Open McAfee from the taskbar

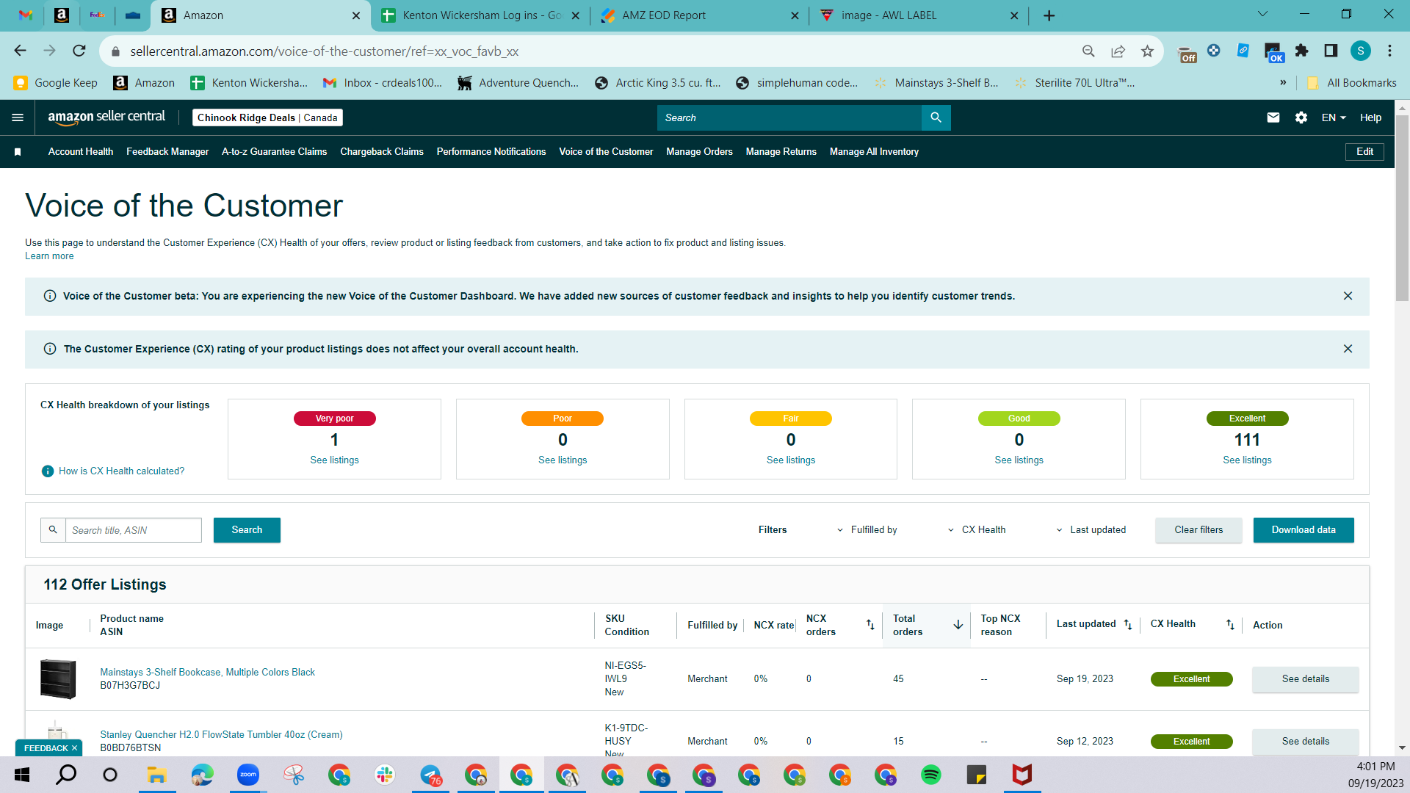[1022, 775]
